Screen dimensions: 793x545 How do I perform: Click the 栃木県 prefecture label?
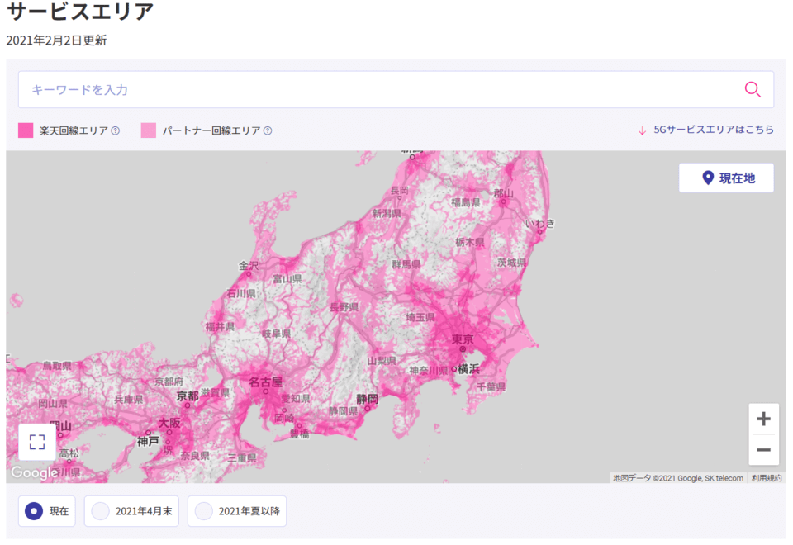(x=470, y=243)
